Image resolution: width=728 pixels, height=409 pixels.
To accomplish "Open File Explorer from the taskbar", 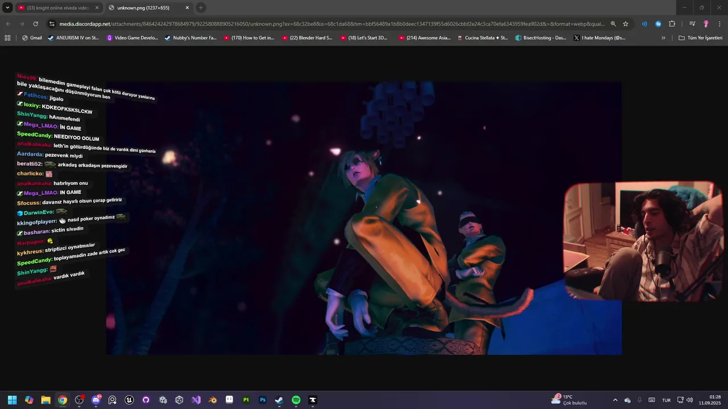I will (45, 400).
